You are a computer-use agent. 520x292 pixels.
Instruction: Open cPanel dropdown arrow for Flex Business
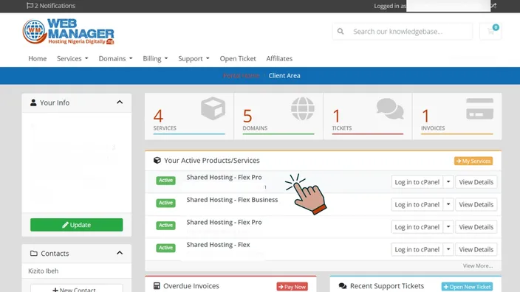pos(448,204)
